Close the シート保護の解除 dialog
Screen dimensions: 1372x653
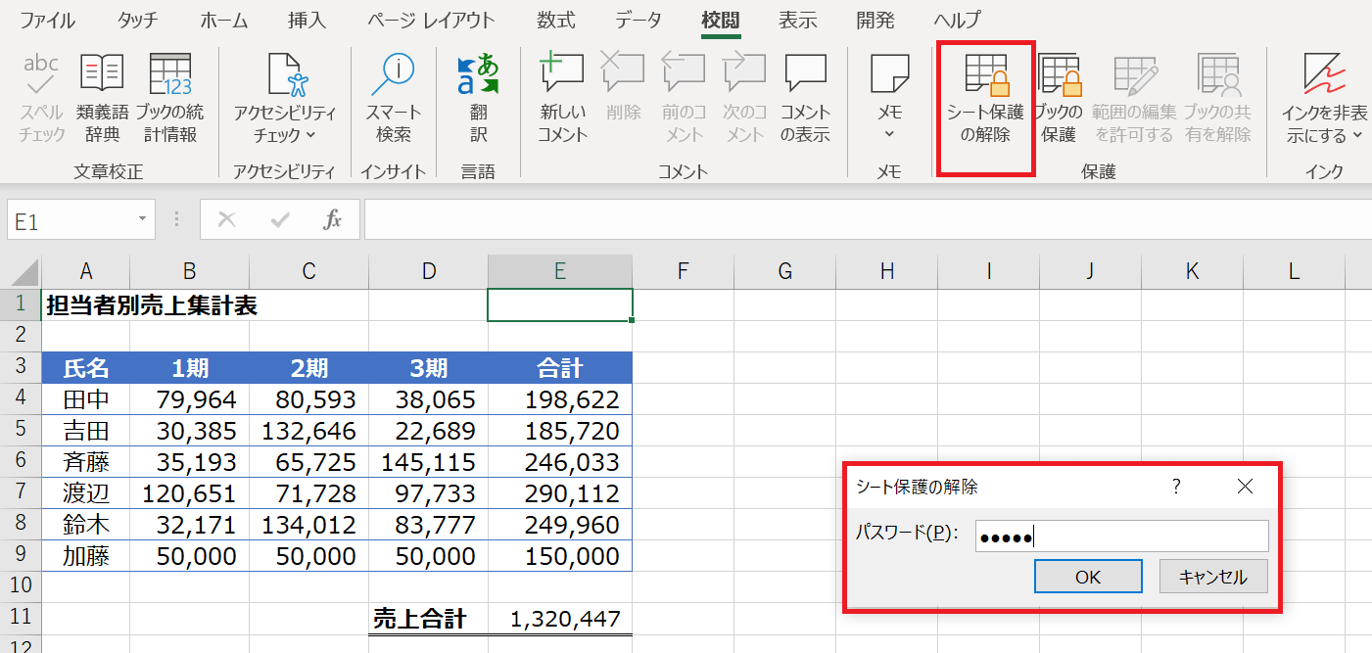[1245, 487]
